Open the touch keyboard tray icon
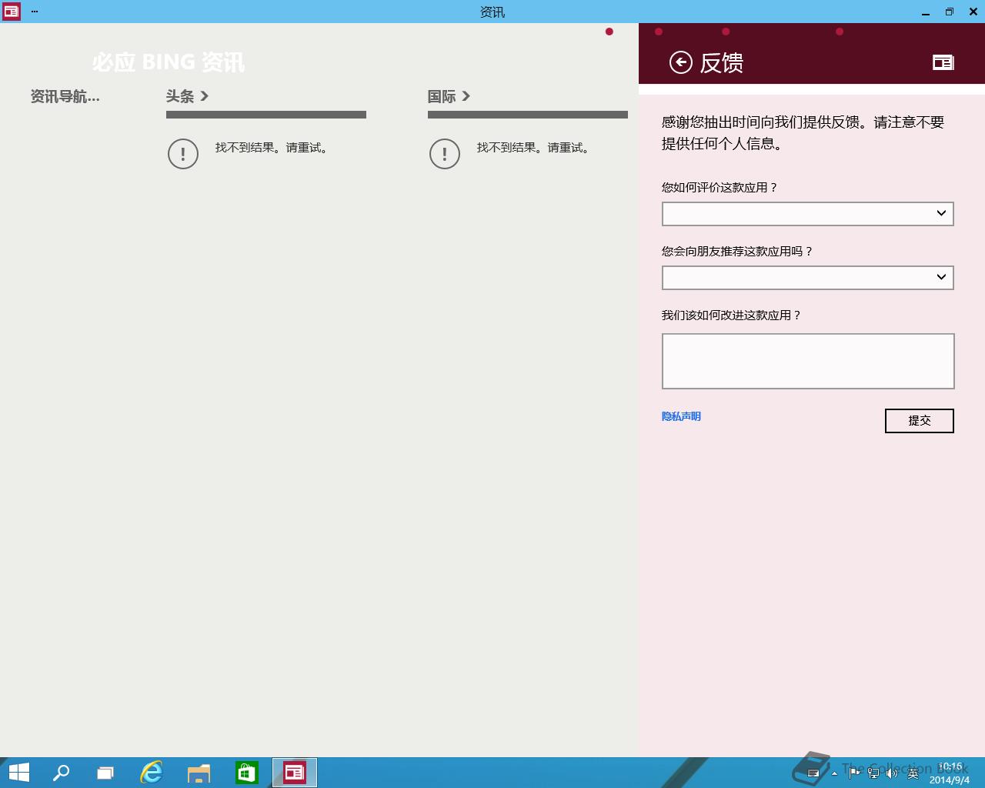985x788 pixels. [x=813, y=773]
